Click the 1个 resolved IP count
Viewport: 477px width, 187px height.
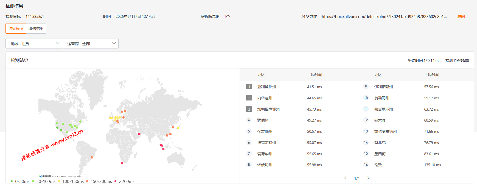tap(227, 16)
